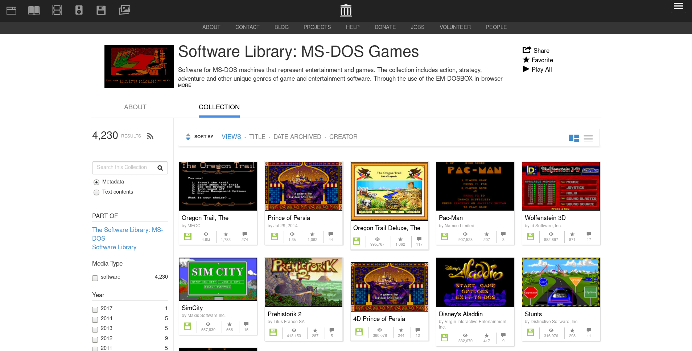
Task: Open the Audio speaker icon
Action: pyautogui.click(x=79, y=10)
